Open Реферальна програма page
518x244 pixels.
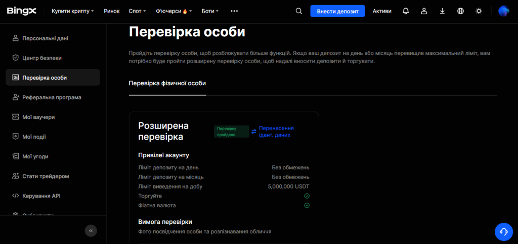(x=53, y=97)
